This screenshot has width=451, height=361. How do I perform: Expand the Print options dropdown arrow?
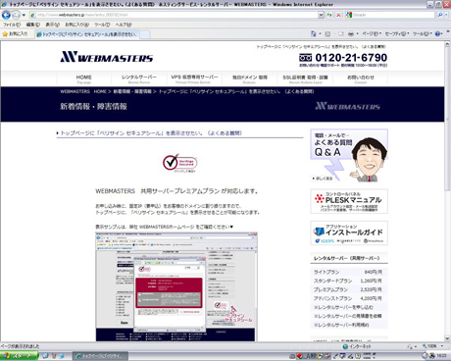357,34
